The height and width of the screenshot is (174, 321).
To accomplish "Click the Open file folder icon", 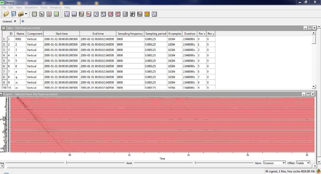I will coord(6,14).
